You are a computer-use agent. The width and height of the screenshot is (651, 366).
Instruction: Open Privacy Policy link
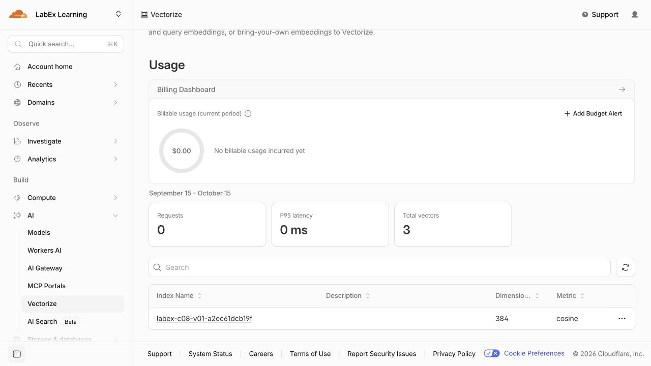454,354
